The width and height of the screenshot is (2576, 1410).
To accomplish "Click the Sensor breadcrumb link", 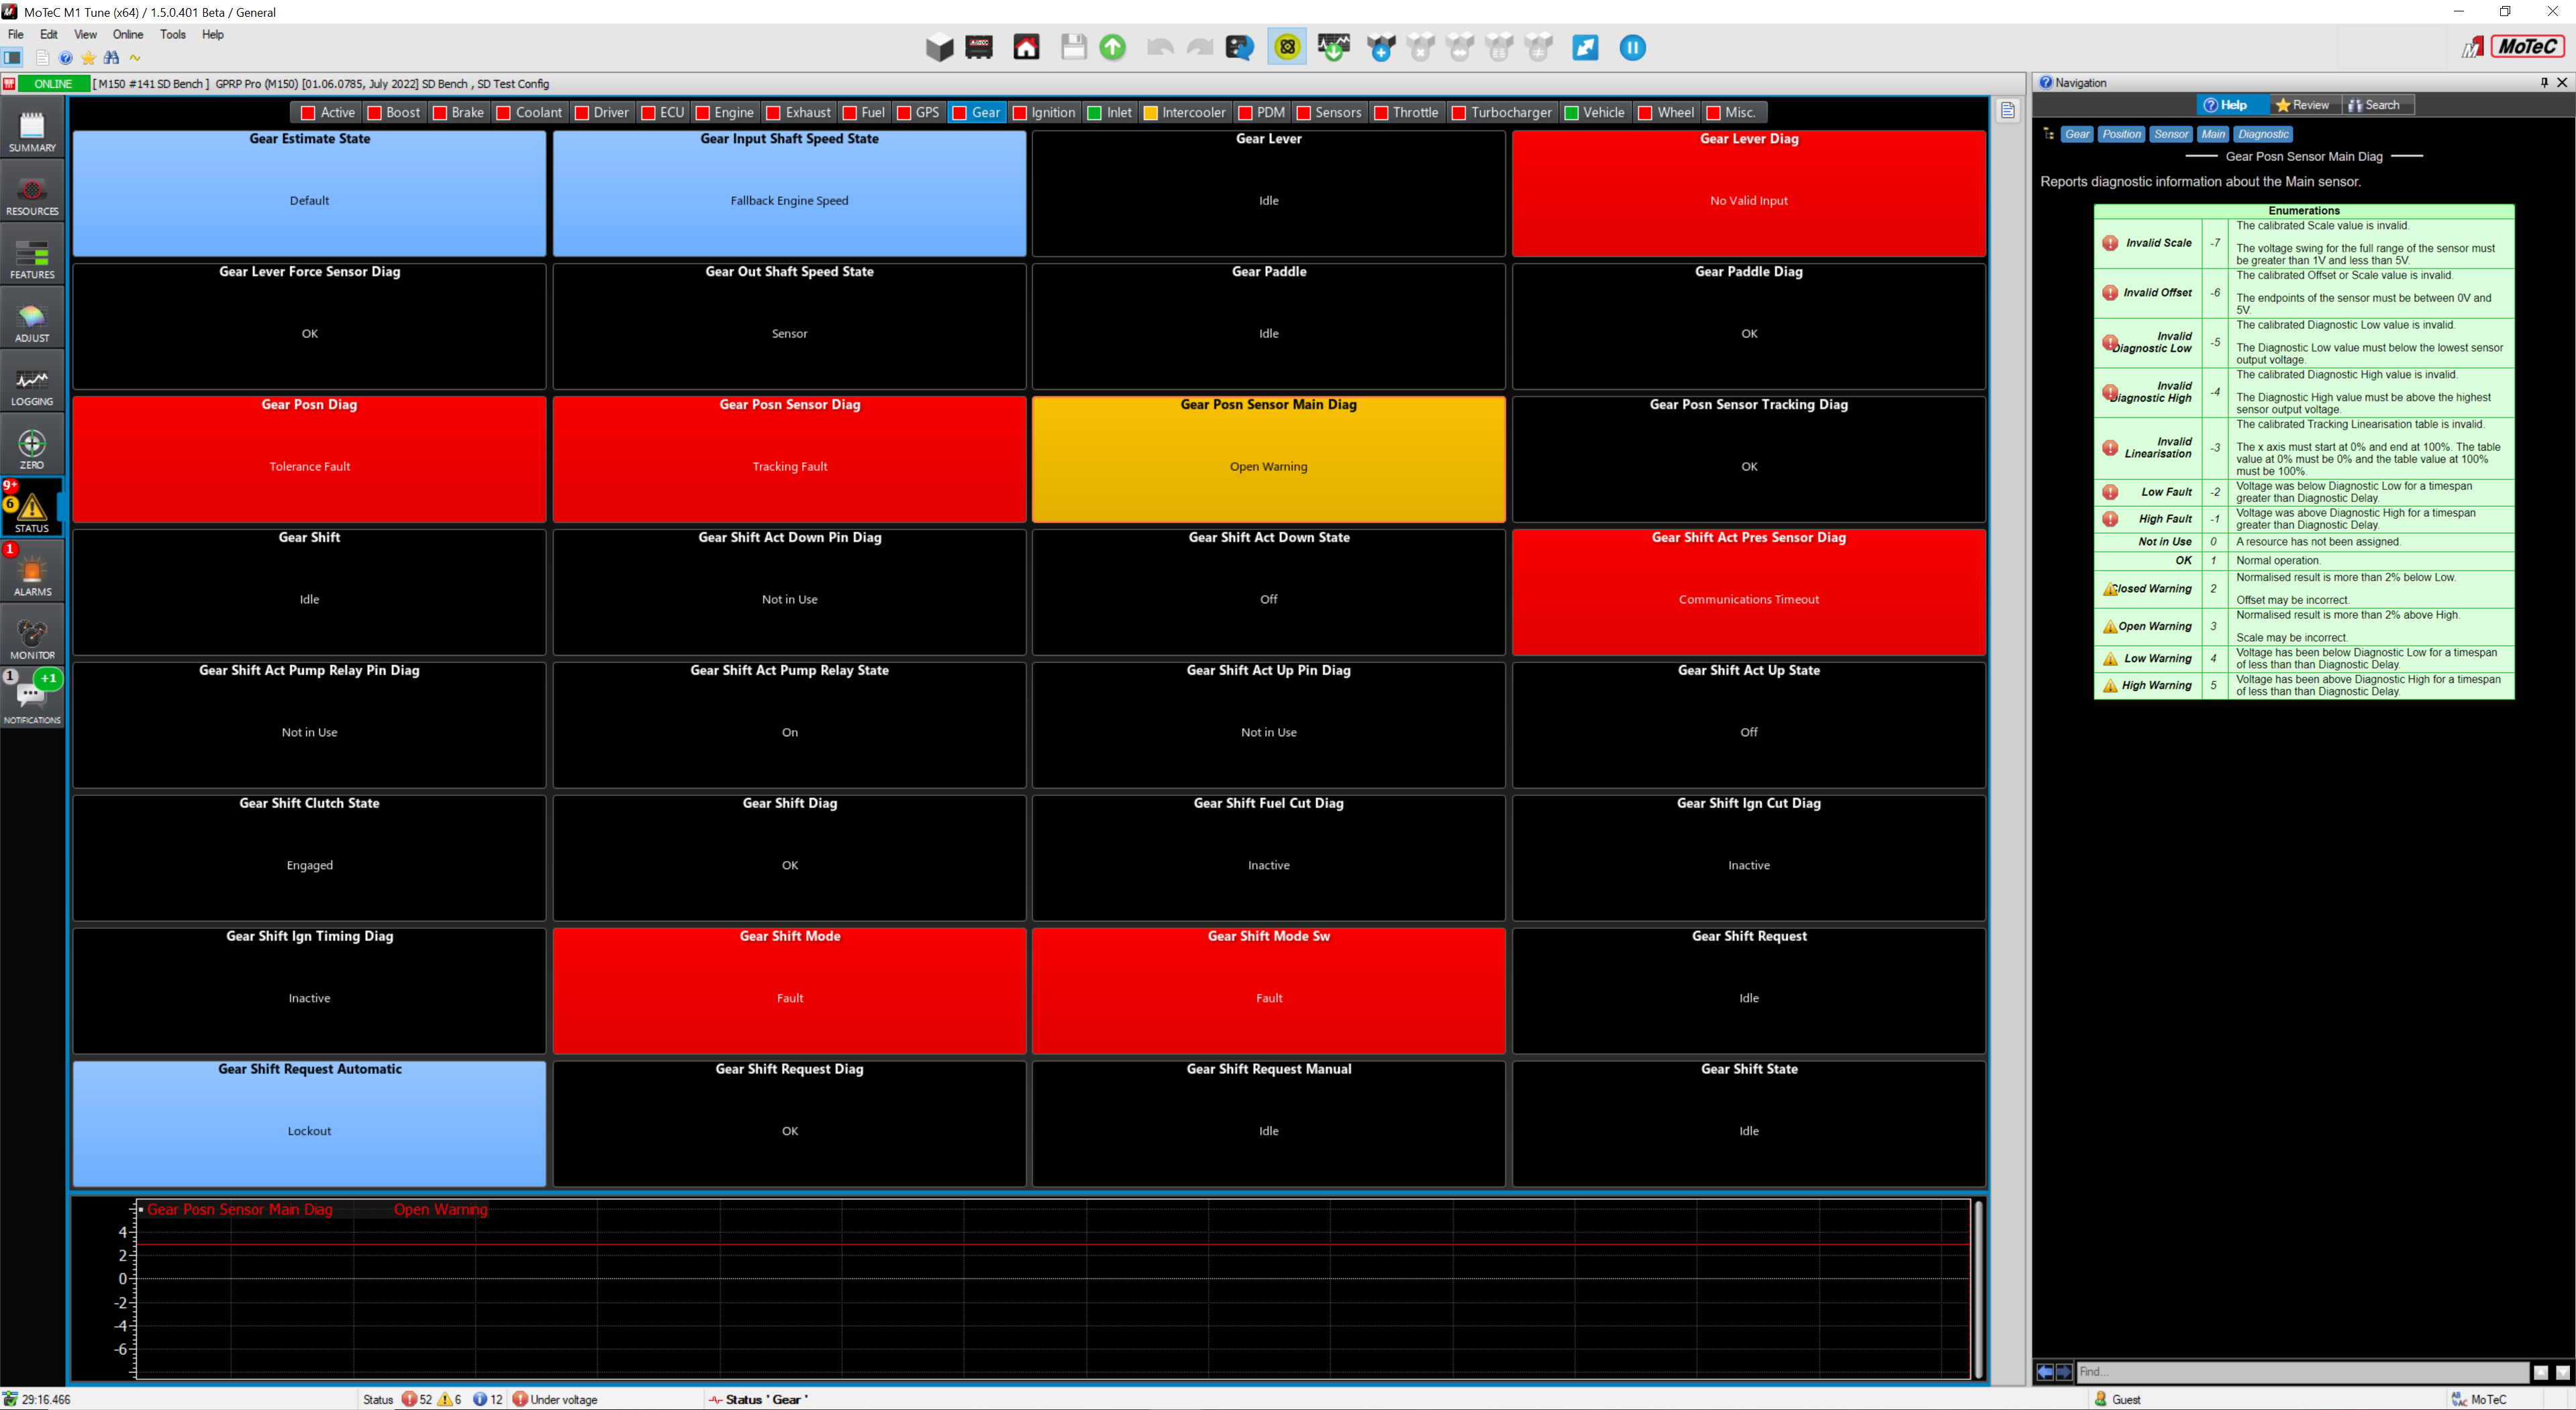I will tap(2170, 134).
